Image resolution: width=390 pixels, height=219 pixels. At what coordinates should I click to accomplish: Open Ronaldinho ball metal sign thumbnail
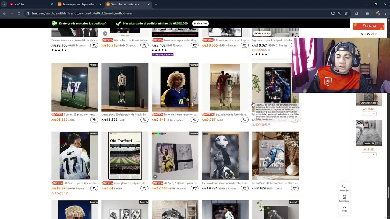[x=225, y=156]
